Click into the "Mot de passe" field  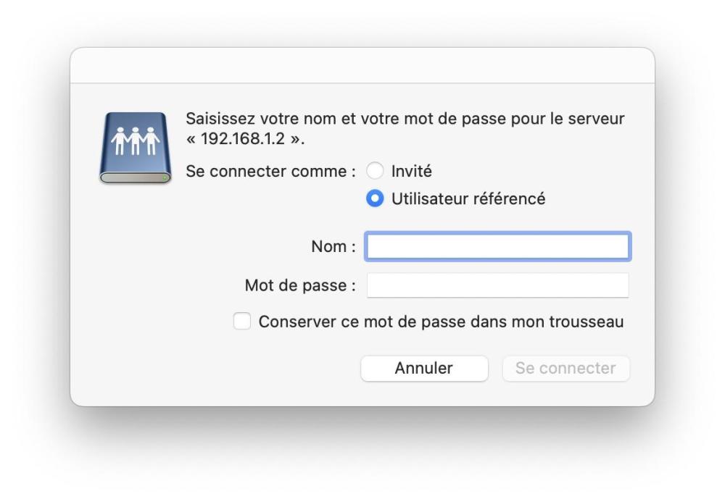tap(497, 285)
